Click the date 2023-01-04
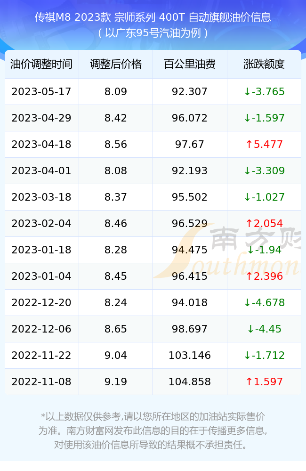The width and height of the screenshot is (306, 471). click(41, 276)
